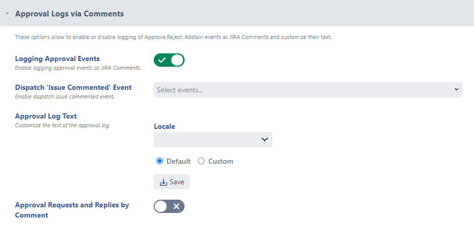Choose the Custom radio button
The image size is (474, 233).
tap(202, 161)
